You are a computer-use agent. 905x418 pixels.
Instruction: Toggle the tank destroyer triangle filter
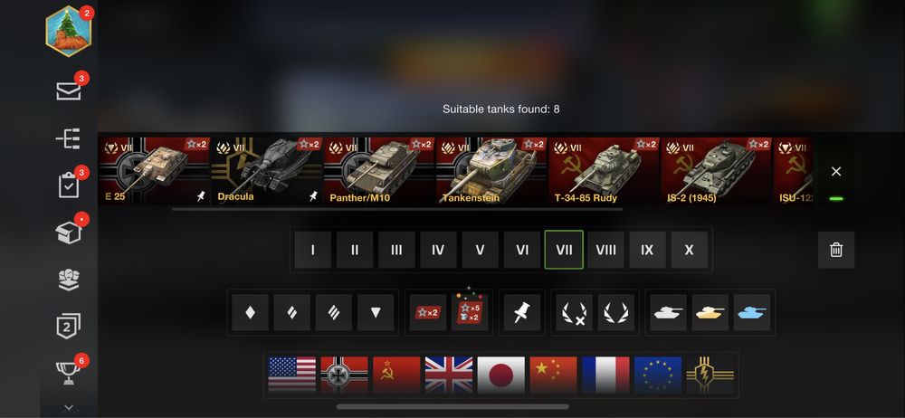tap(376, 312)
